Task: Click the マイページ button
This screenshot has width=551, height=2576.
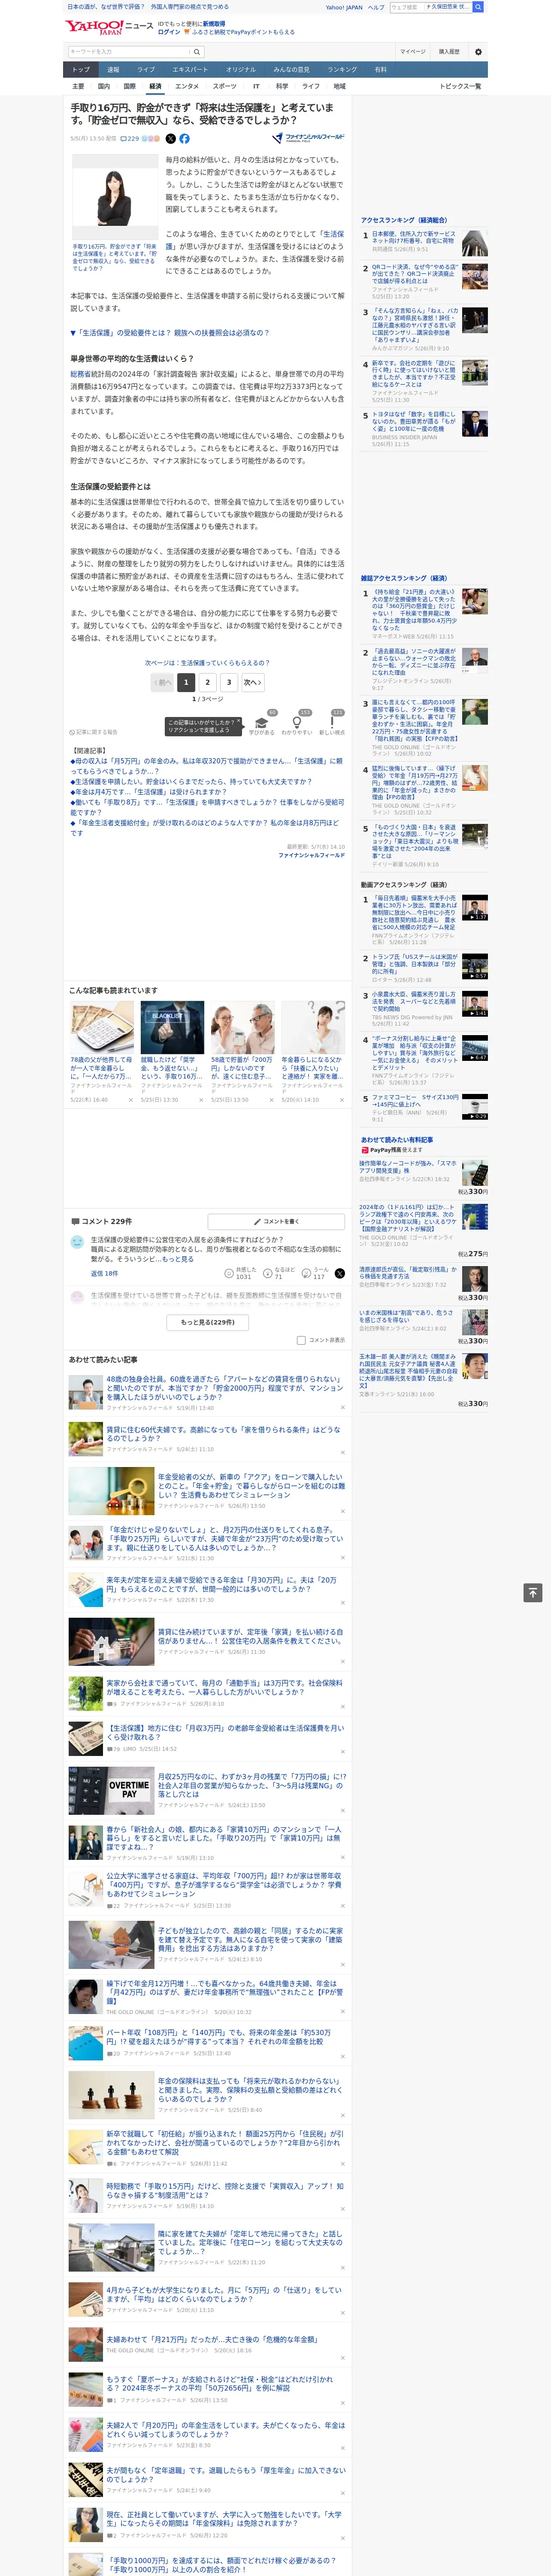Action: (x=412, y=51)
